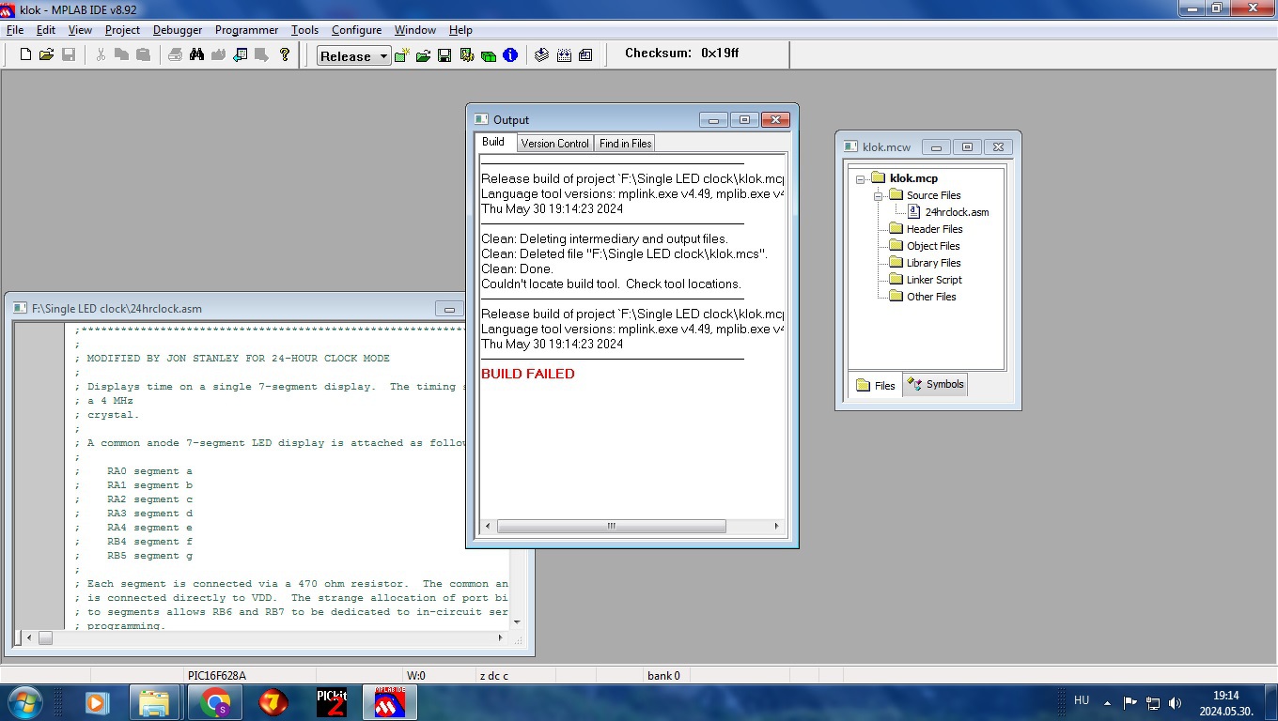Click the Output window horizontal scrollbar thumb
Image resolution: width=1278 pixels, height=721 pixels.
[x=611, y=527]
